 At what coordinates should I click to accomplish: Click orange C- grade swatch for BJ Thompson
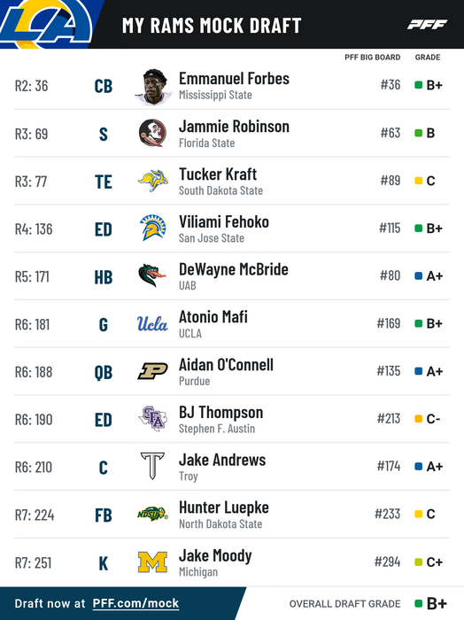[x=419, y=419]
